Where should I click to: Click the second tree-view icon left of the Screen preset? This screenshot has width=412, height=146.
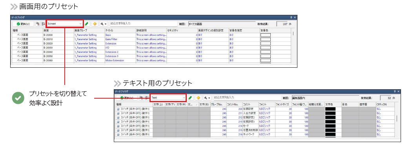43,23
